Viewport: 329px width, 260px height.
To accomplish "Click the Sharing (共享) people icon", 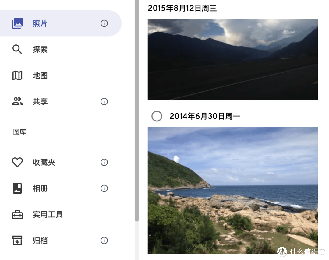I will click(17, 101).
